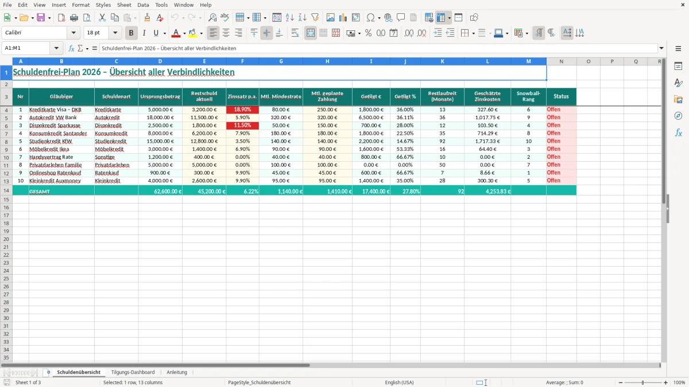
Task: Open Print Preview from toolbar
Action: [x=87, y=18]
